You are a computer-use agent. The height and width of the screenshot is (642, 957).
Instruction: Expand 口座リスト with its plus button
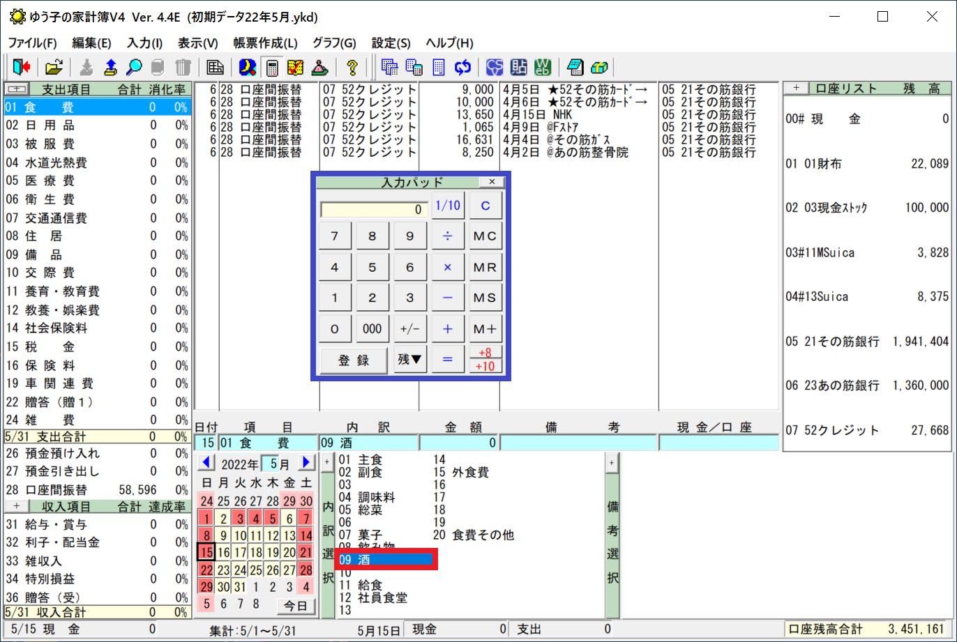796,89
